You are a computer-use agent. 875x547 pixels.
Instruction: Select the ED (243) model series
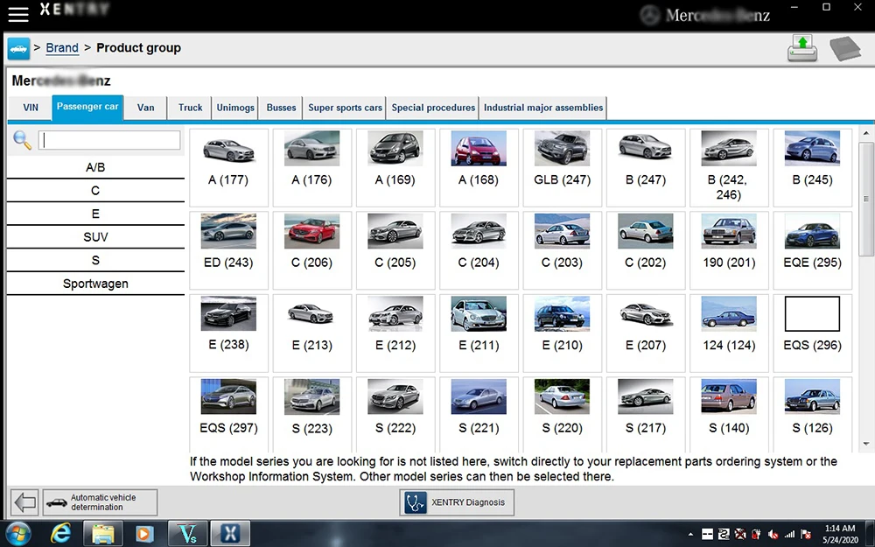(x=228, y=250)
